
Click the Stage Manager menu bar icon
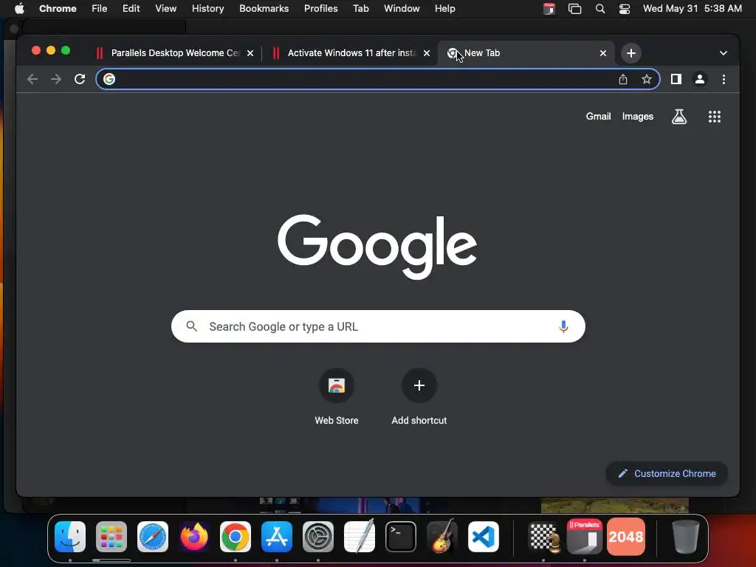click(574, 8)
